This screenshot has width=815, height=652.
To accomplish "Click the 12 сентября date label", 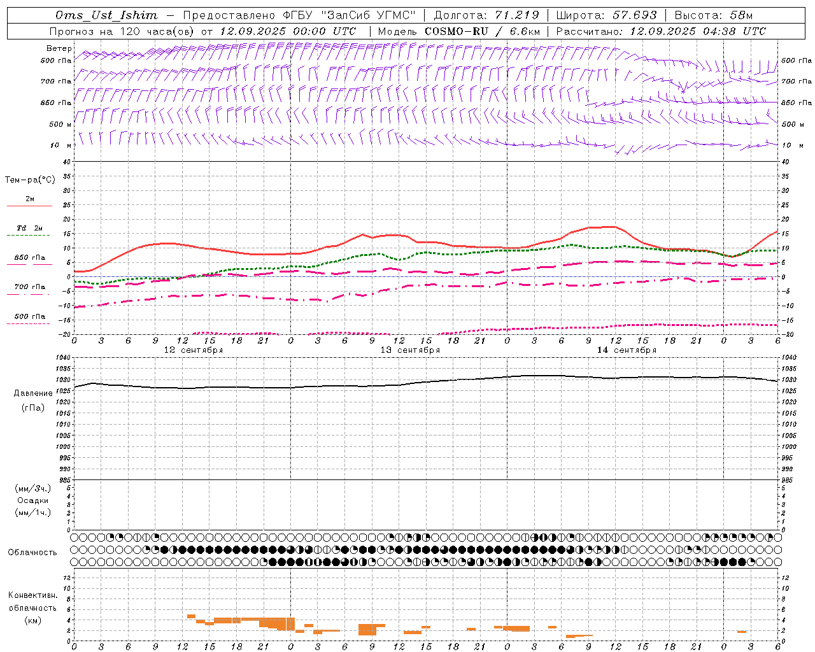I will click(x=194, y=350).
